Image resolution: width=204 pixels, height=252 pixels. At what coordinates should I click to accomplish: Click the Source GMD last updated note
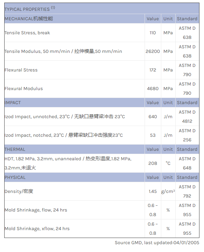[157, 243]
